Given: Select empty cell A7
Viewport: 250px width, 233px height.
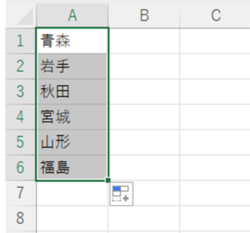Looking at the screenshot, I should point(72,193).
